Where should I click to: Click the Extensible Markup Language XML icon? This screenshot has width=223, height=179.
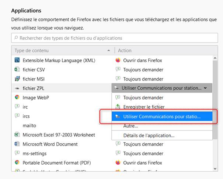click(17, 60)
